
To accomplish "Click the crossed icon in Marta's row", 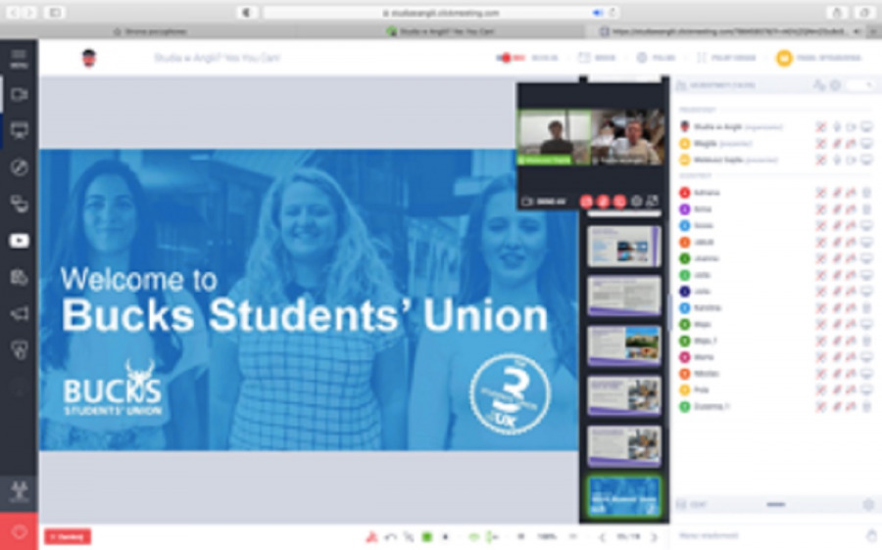I will [821, 357].
